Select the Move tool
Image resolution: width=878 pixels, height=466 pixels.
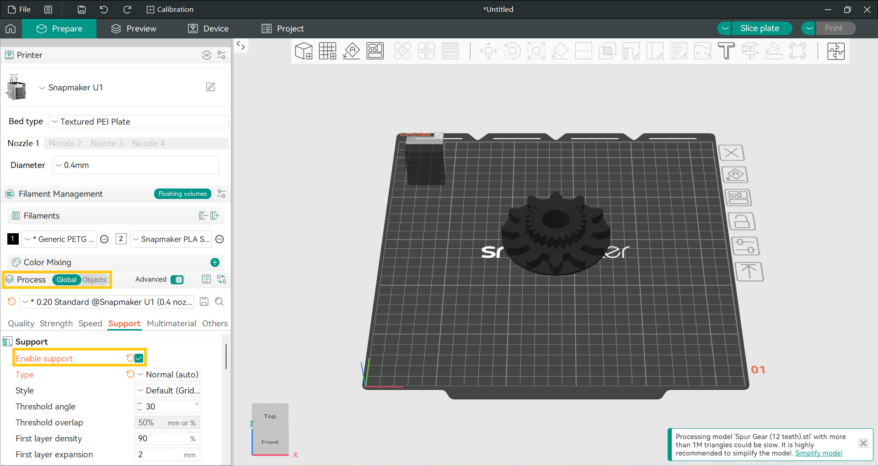(488, 51)
